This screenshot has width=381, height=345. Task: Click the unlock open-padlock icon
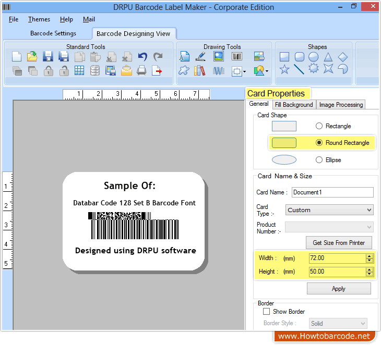[64, 71]
